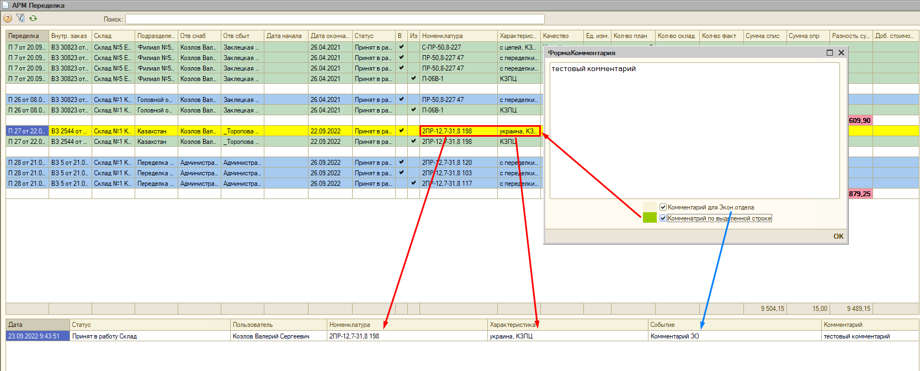Screen dimensions: 920x371
Task: Sort by the Переделка column header
Action: (x=27, y=36)
